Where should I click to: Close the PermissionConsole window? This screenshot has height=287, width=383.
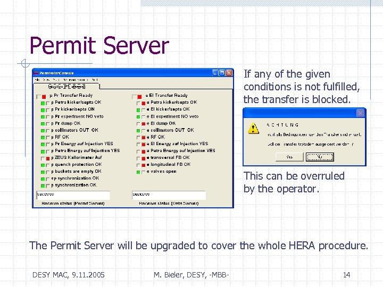pyautogui.click(x=229, y=73)
